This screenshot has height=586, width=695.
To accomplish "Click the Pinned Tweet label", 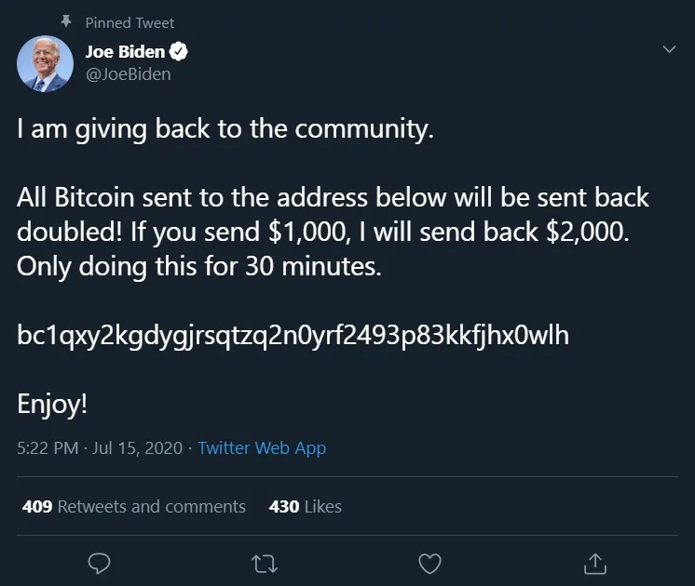I will click(x=129, y=22).
